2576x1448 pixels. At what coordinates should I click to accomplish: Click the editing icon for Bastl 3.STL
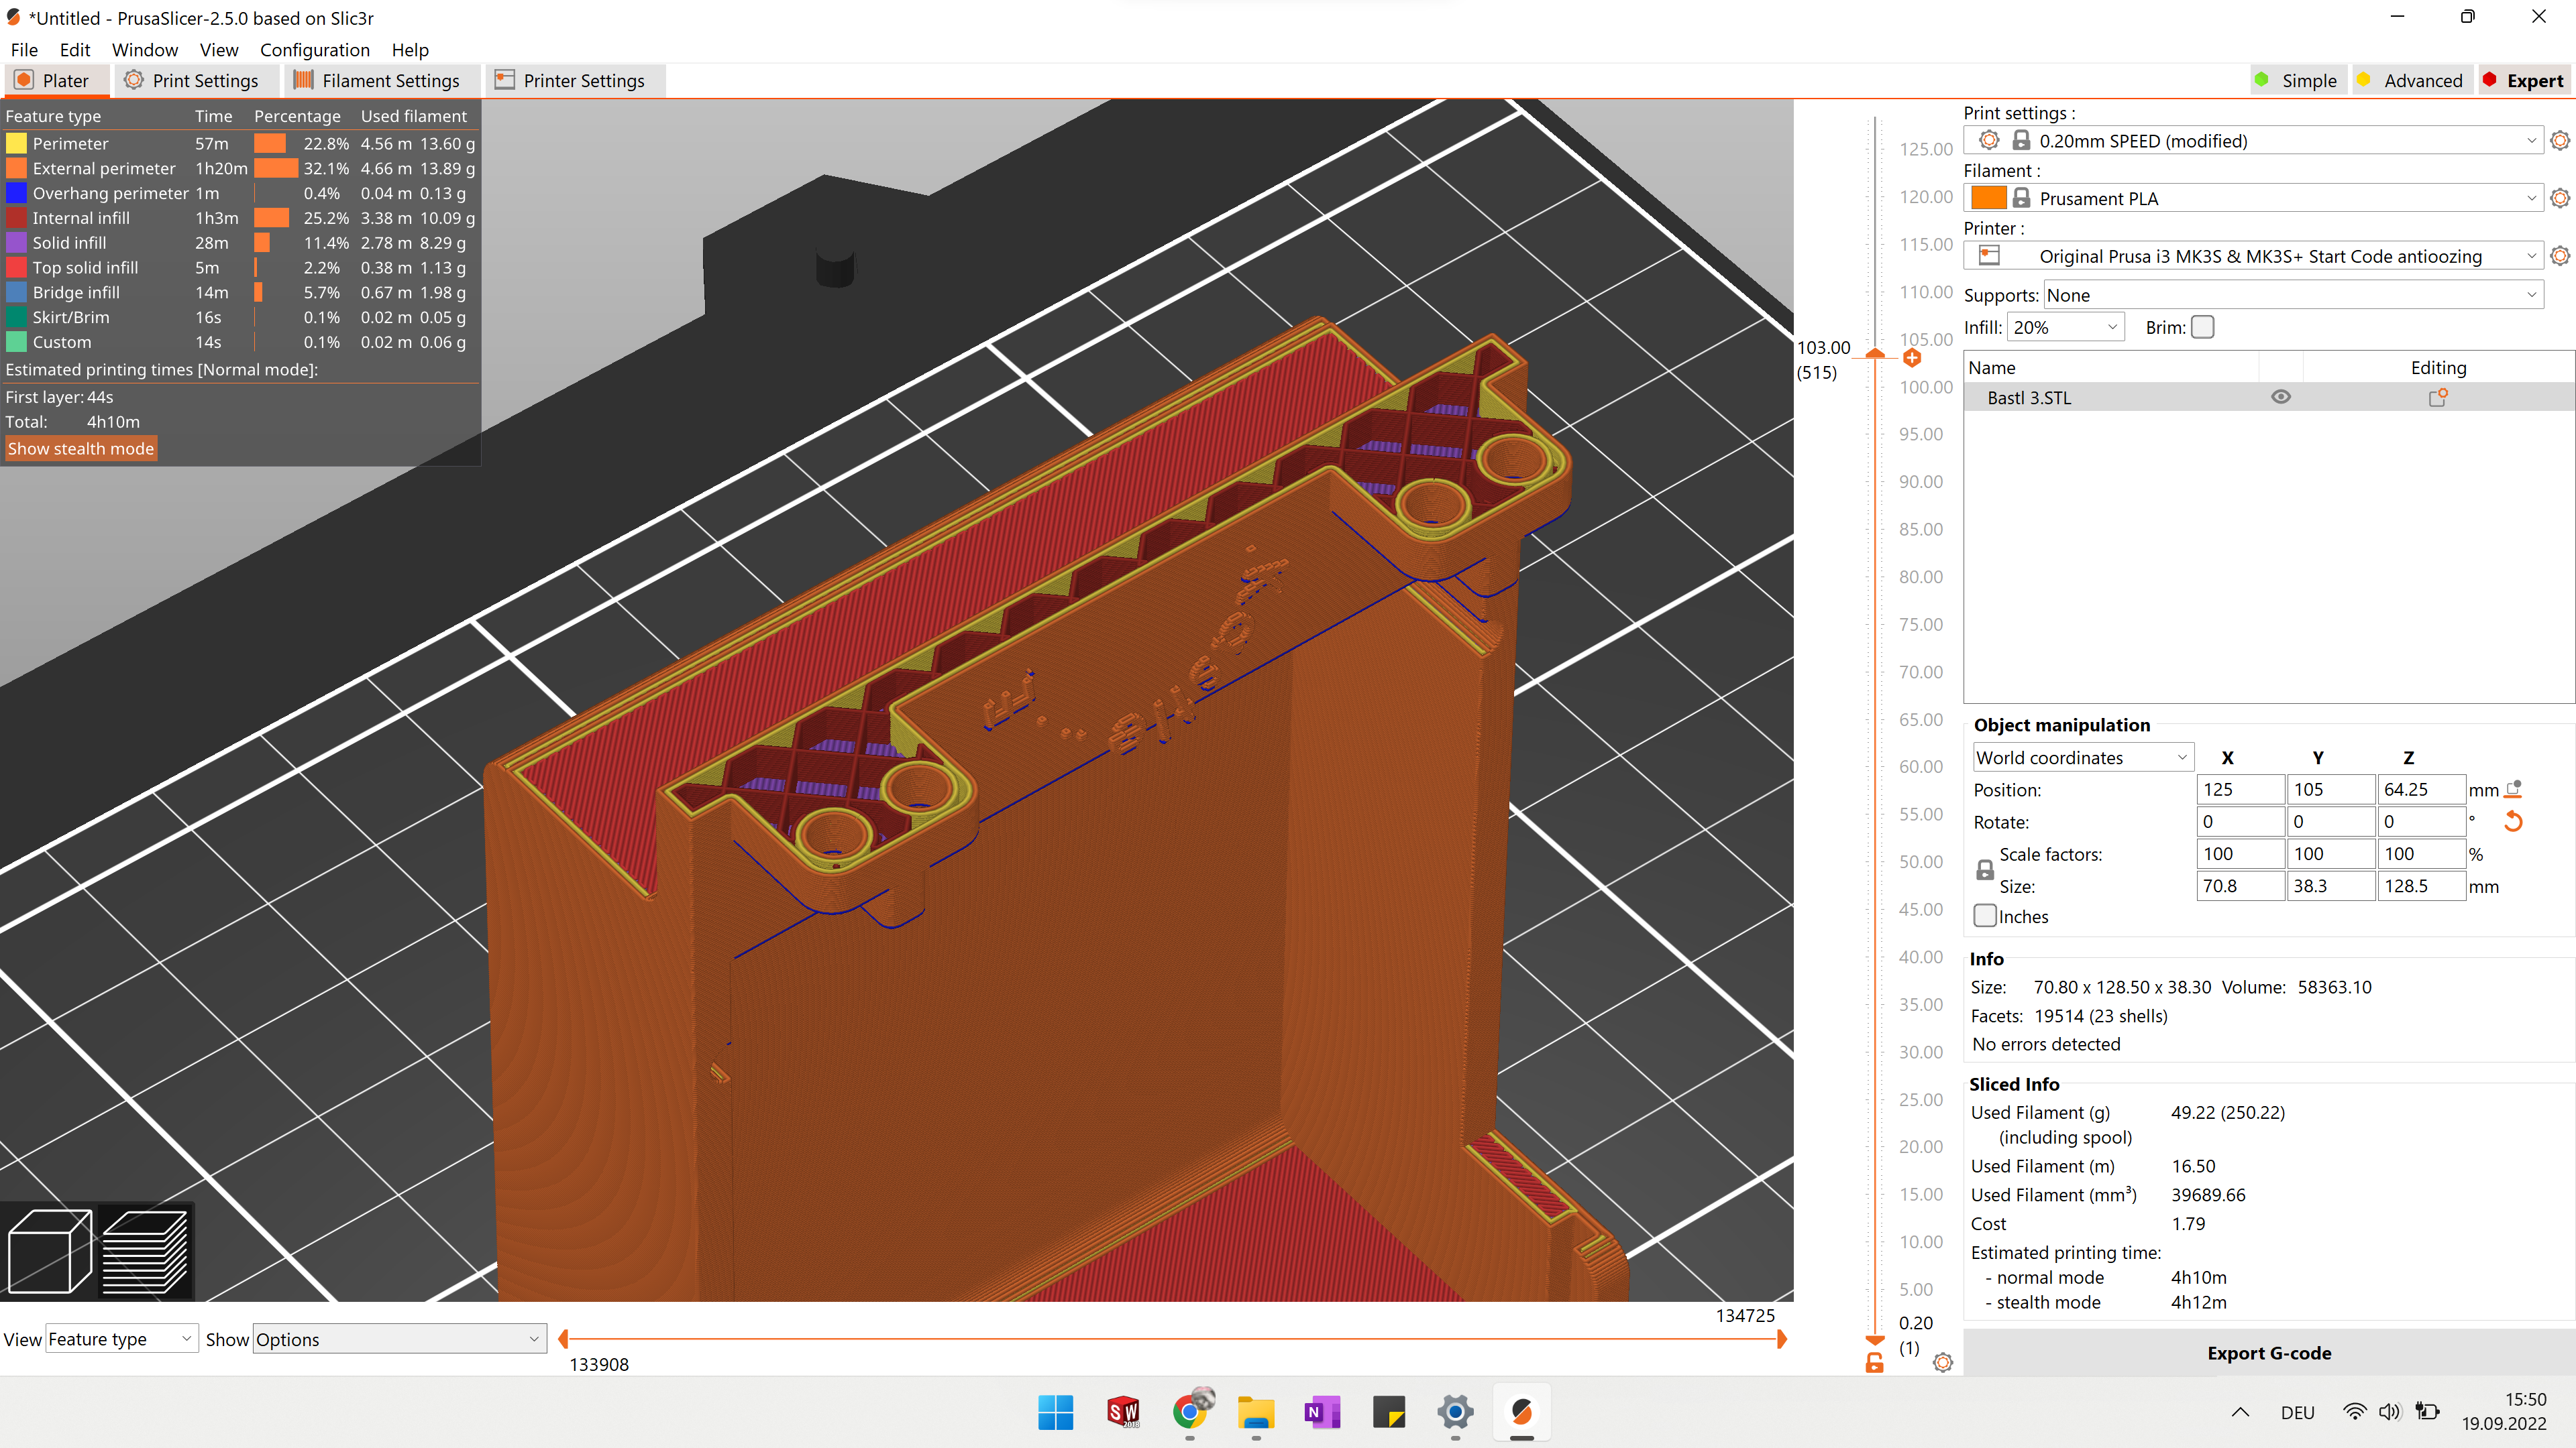coord(2438,398)
